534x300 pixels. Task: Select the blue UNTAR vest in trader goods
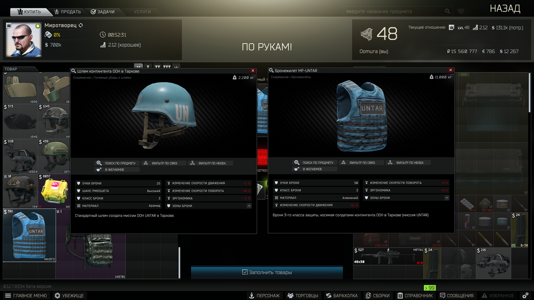29,235
